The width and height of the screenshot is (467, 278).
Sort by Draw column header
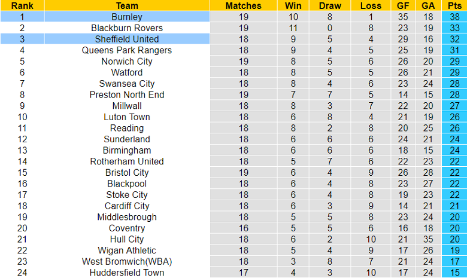pyautogui.click(x=330, y=5)
